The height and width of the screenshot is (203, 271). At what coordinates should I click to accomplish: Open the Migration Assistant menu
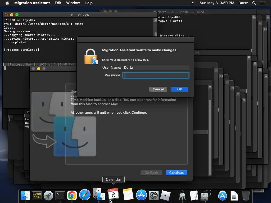pos(32,3)
